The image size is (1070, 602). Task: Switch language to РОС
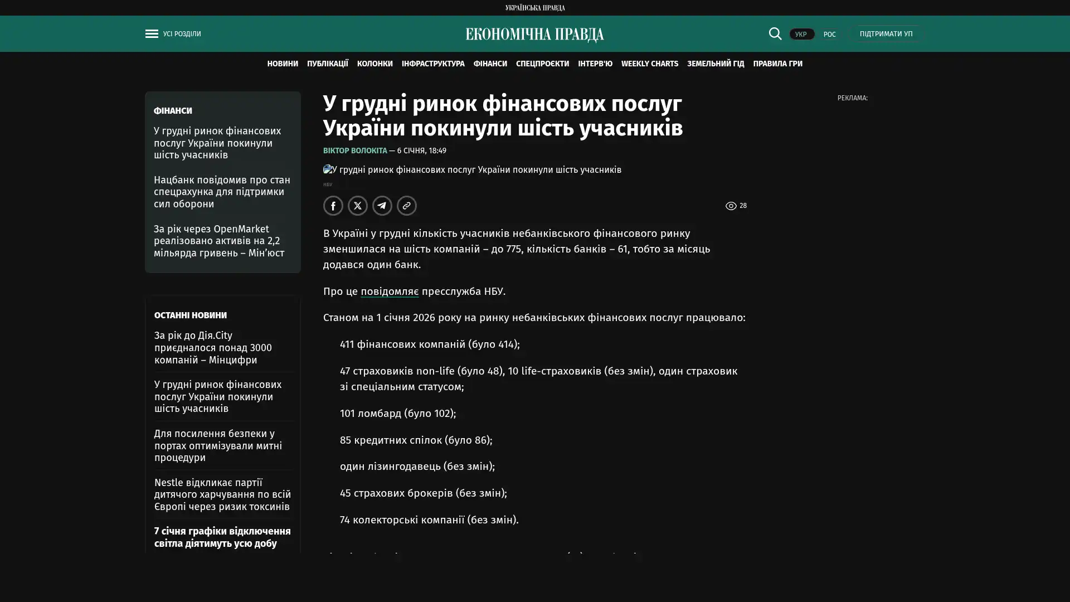[829, 35]
